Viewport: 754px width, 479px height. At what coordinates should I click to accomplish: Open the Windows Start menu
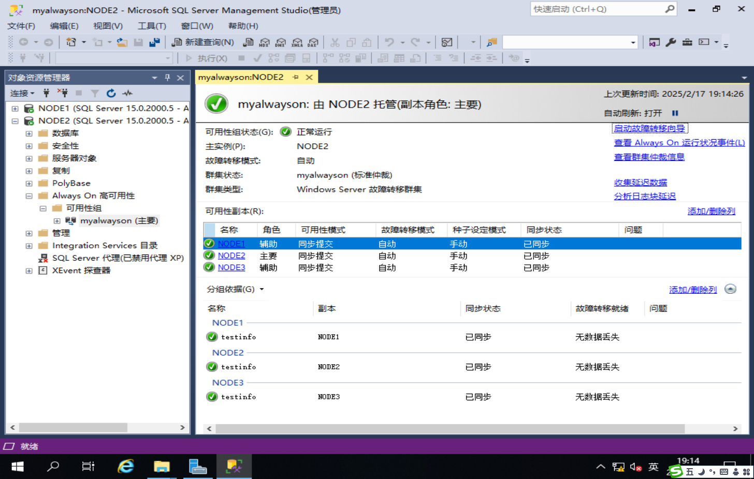(17, 467)
